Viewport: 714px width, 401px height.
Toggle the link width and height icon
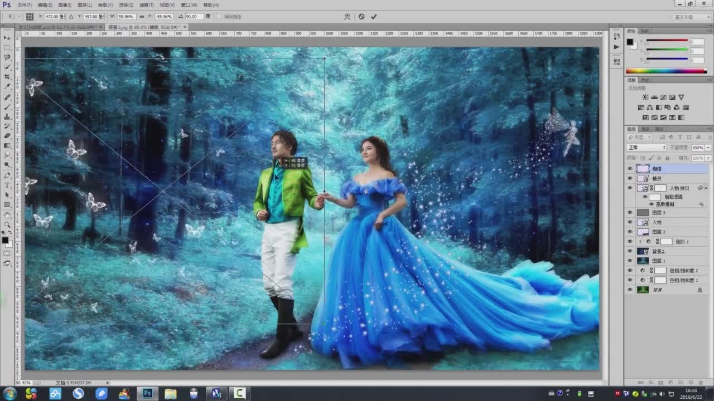142,17
